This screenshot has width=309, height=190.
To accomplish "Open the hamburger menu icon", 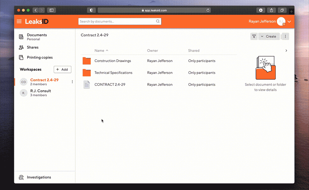I will pos(19,21).
